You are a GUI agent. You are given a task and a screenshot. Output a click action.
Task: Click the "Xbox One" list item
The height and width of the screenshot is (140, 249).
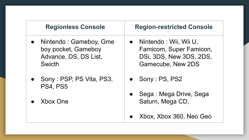[x=54, y=102]
